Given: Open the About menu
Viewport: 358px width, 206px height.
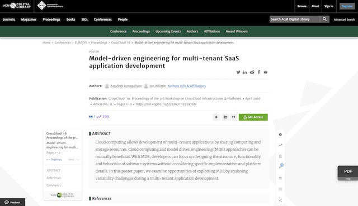Looking at the screenshot, I should (x=315, y=6).
